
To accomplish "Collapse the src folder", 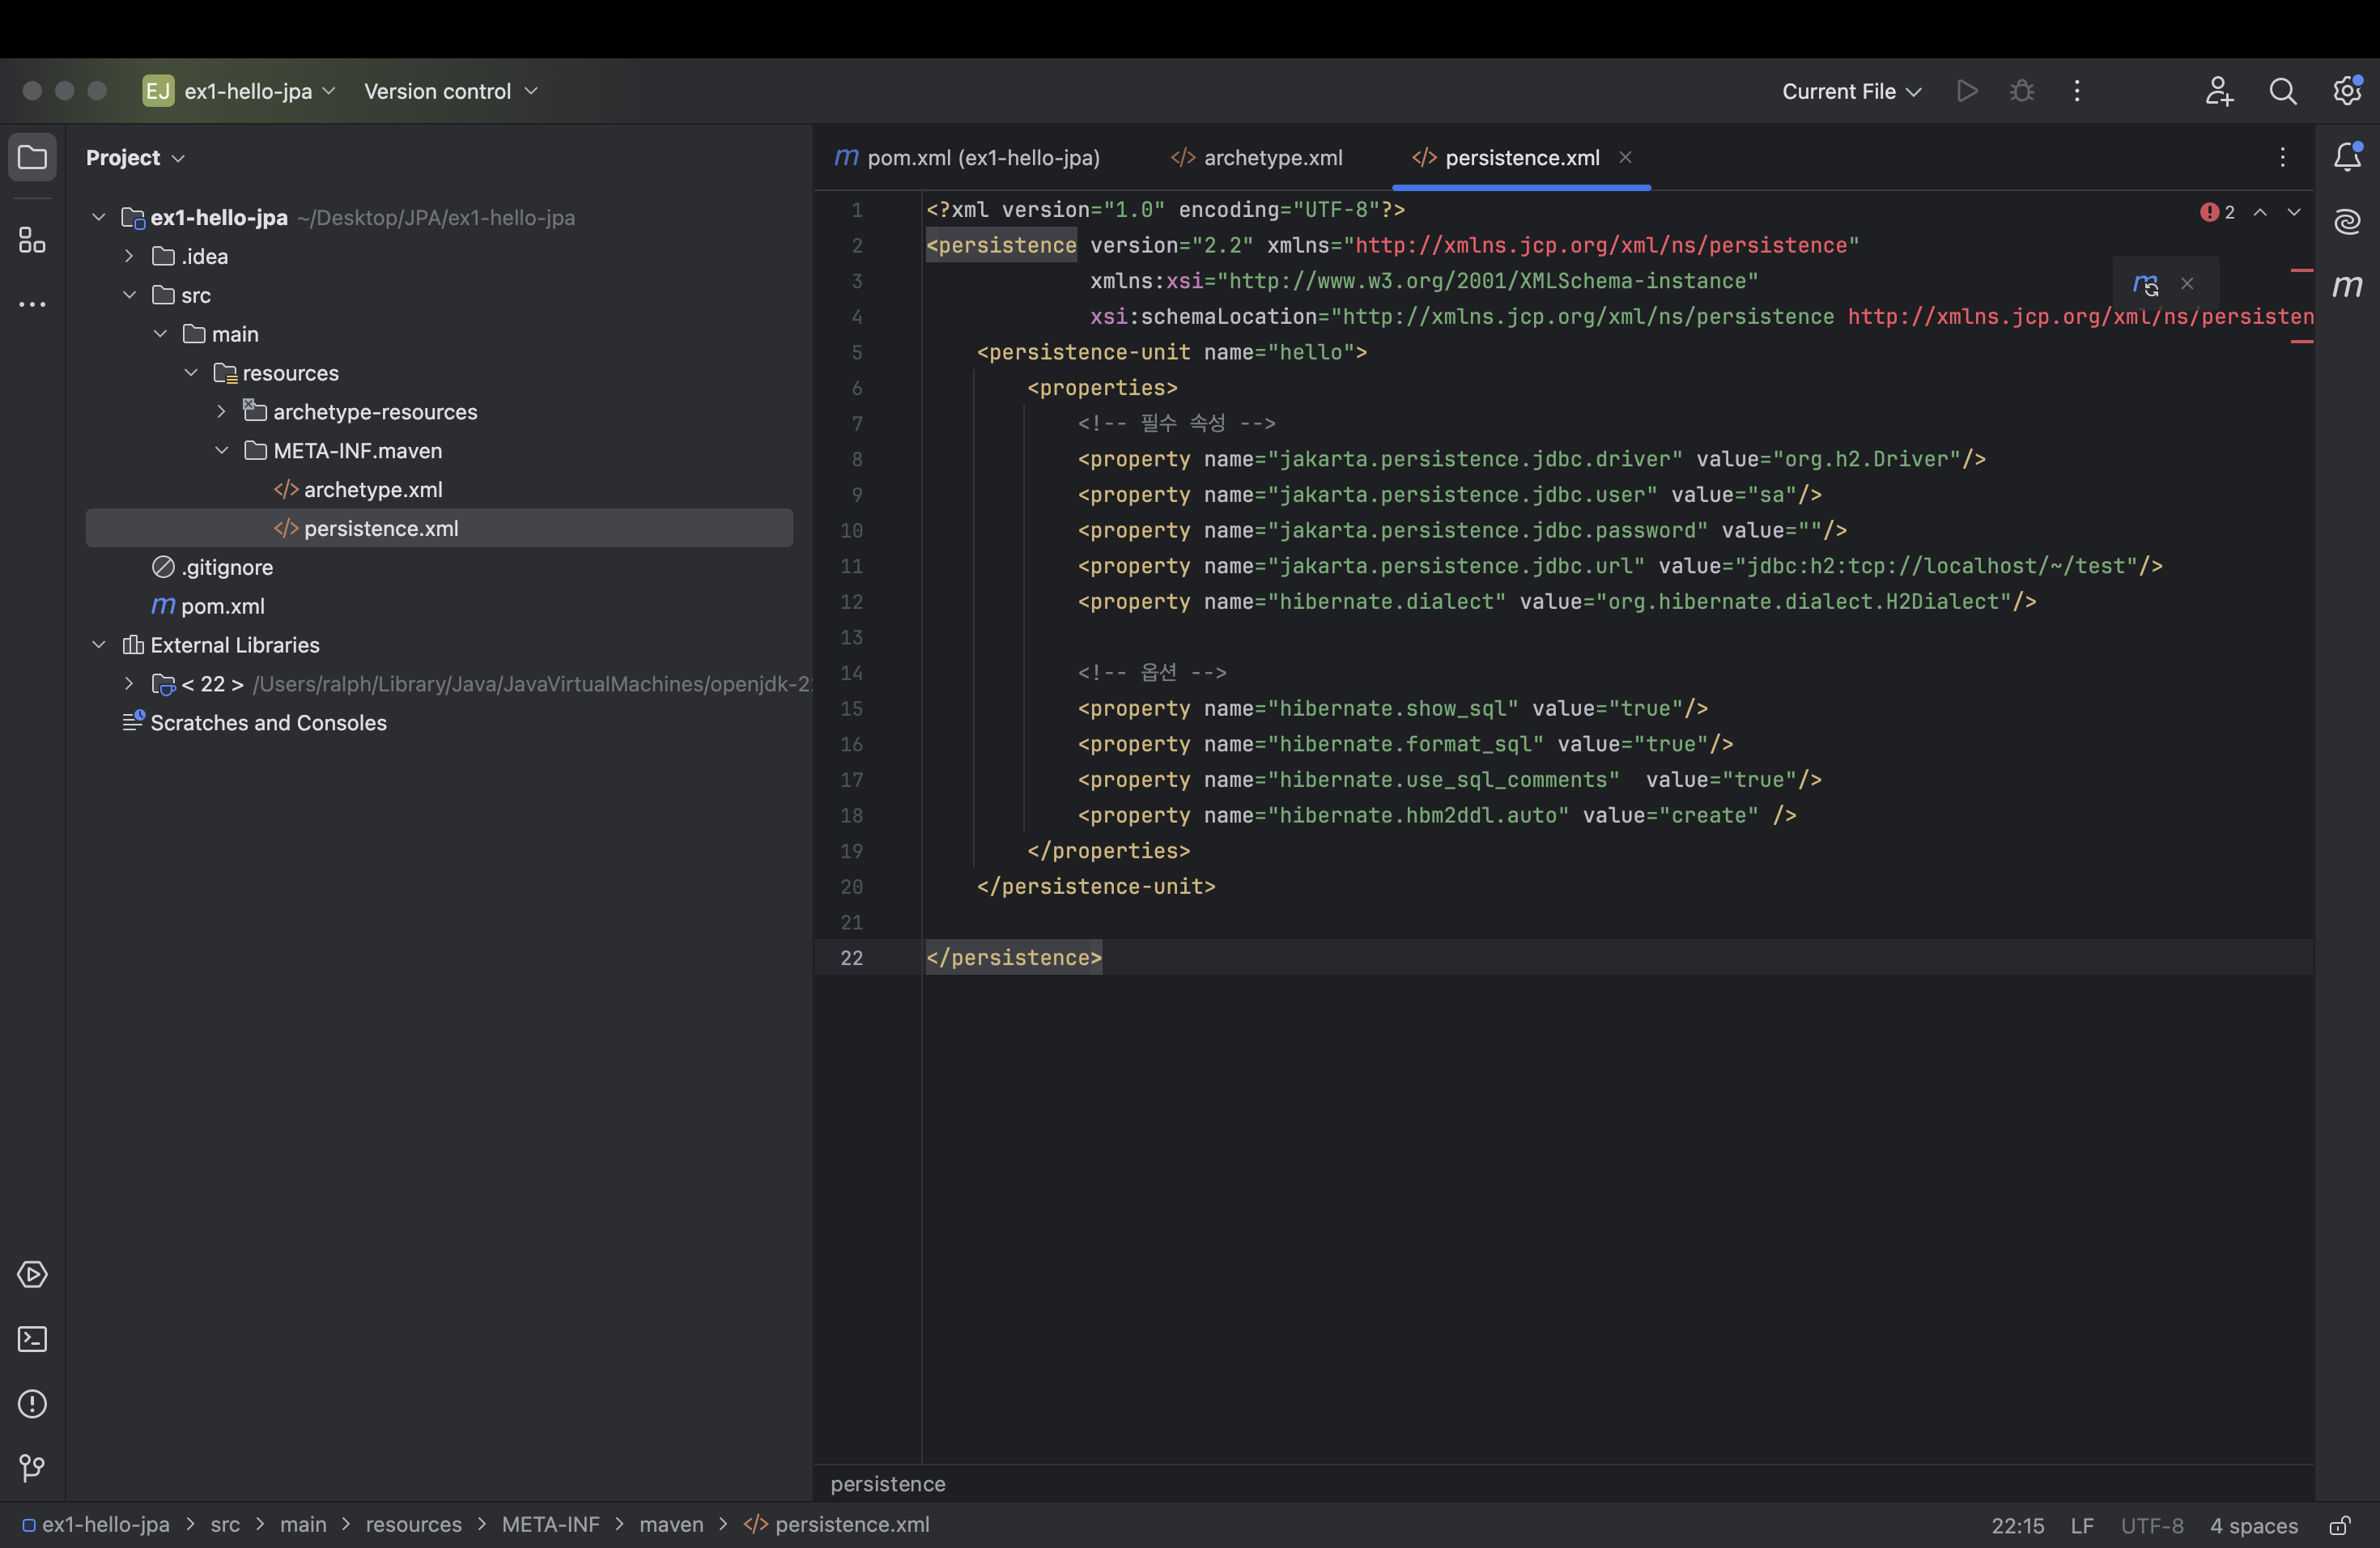I will 129,295.
